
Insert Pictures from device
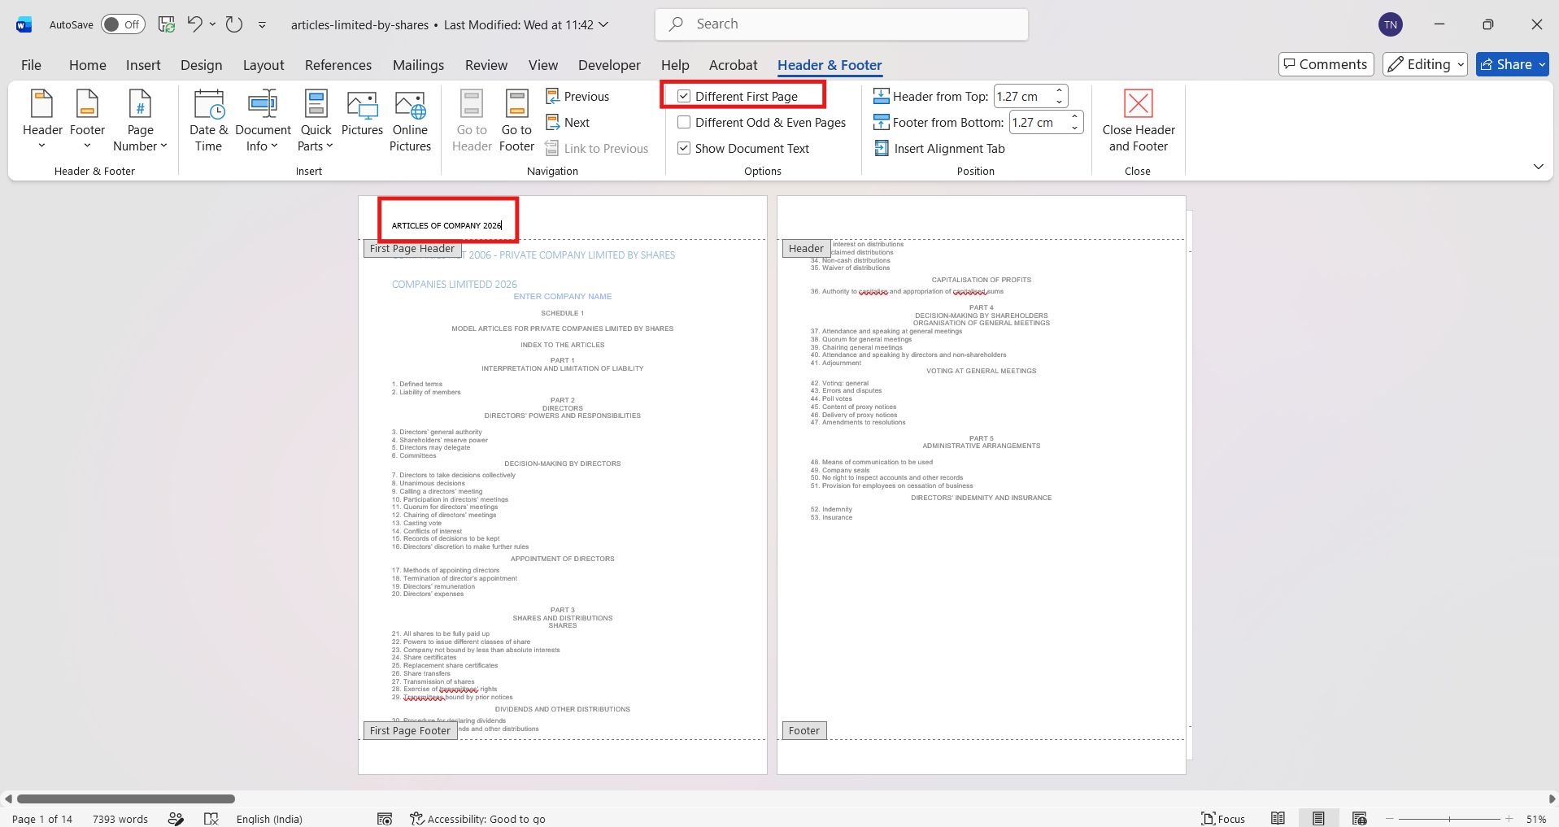click(x=362, y=114)
